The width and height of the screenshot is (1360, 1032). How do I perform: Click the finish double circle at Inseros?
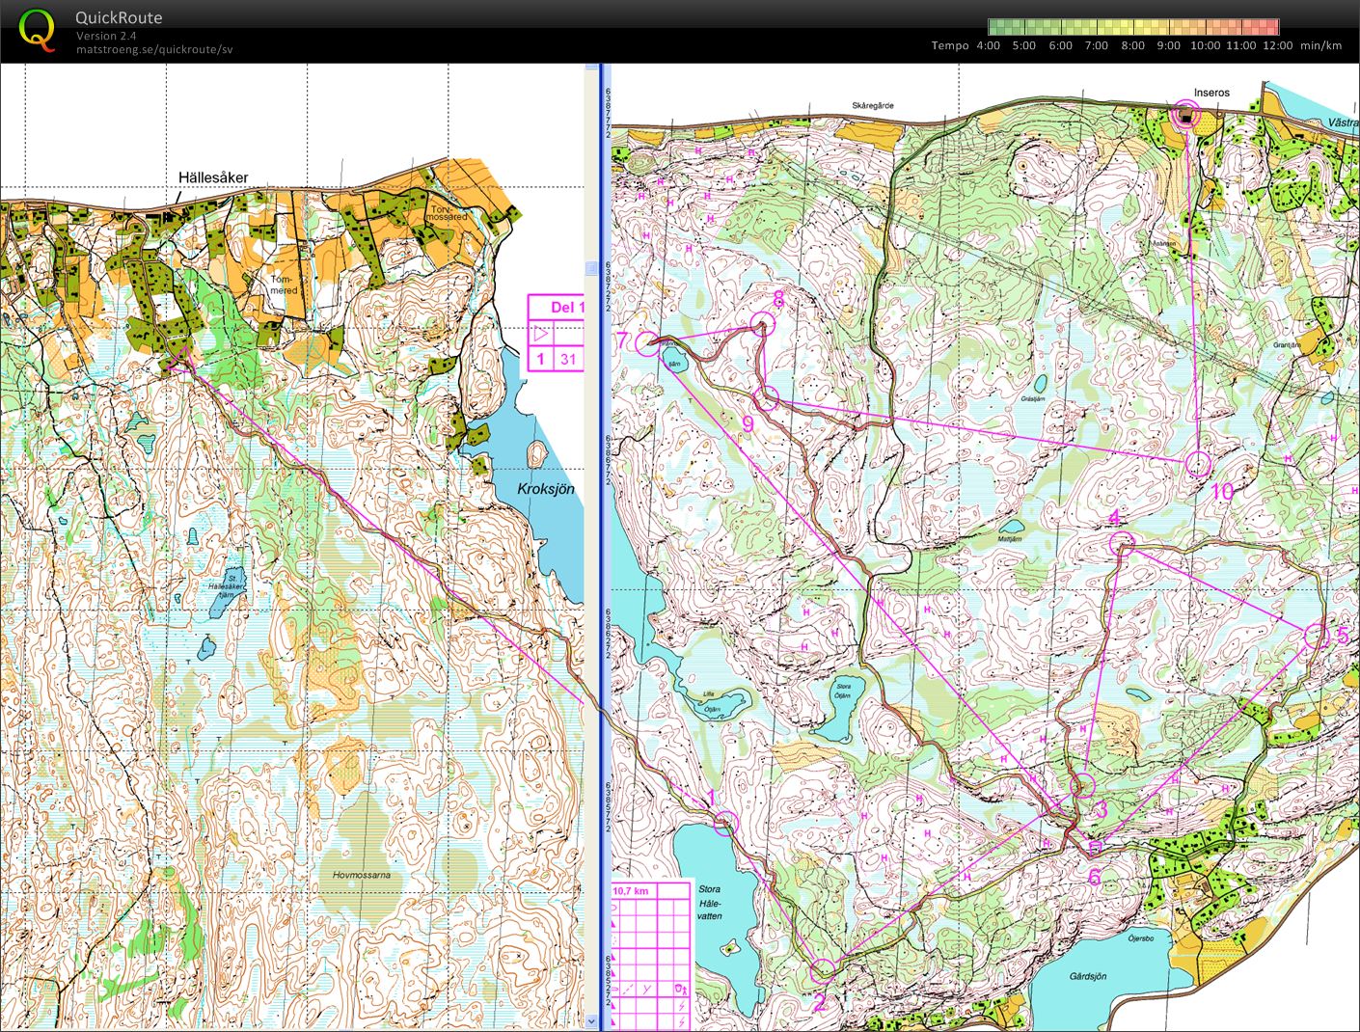click(x=1185, y=116)
